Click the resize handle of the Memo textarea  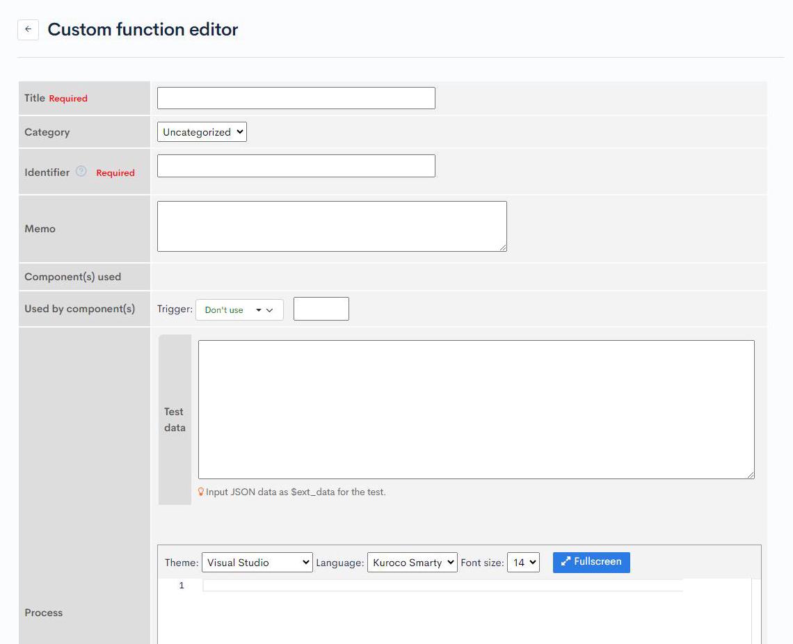click(504, 248)
